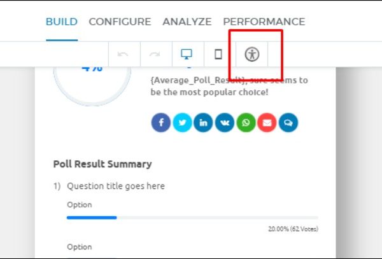Image resolution: width=382 pixels, height=259 pixels.
Task: Click the Poll Result Summary heading
Action: [103, 164]
